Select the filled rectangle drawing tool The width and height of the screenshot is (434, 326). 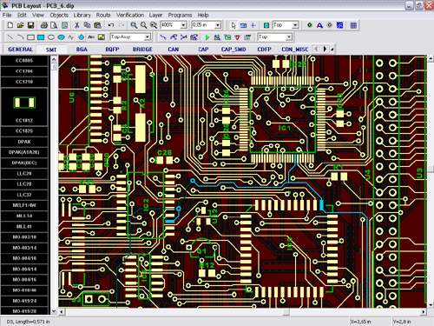pos(41,37)
